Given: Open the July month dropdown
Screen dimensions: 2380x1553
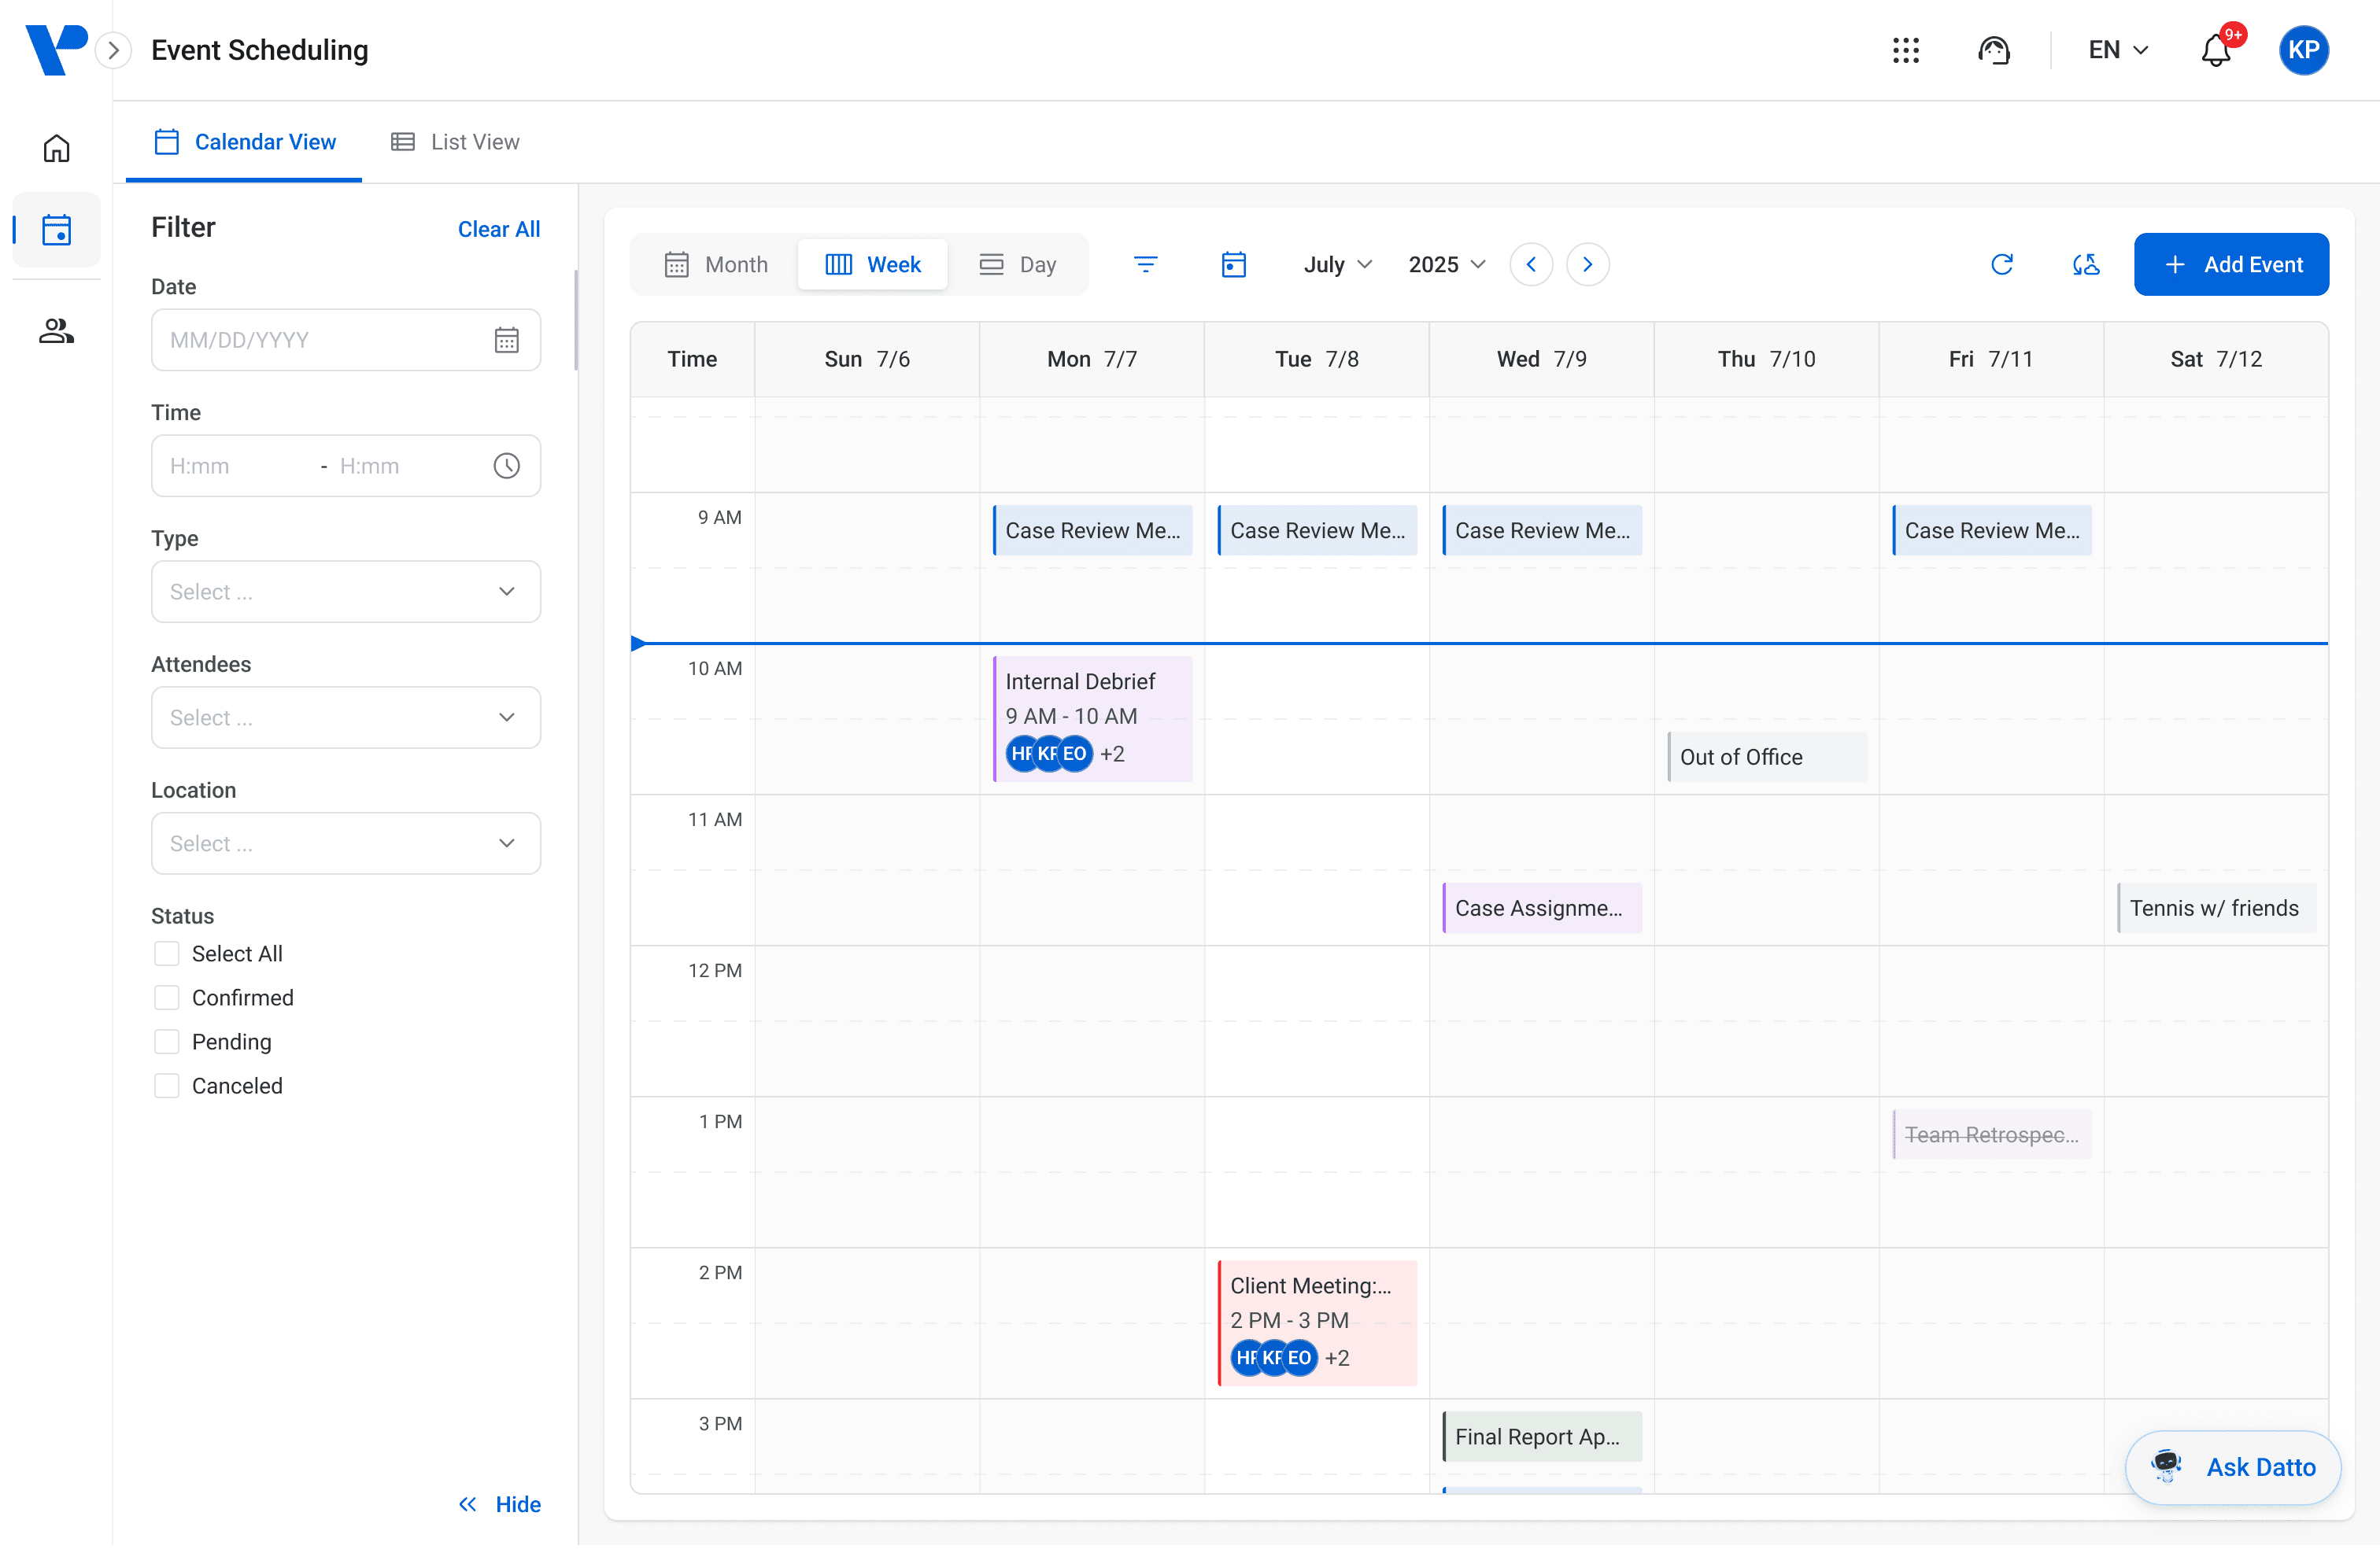Looking at the screenshot, I should [x=1337, y=265].
